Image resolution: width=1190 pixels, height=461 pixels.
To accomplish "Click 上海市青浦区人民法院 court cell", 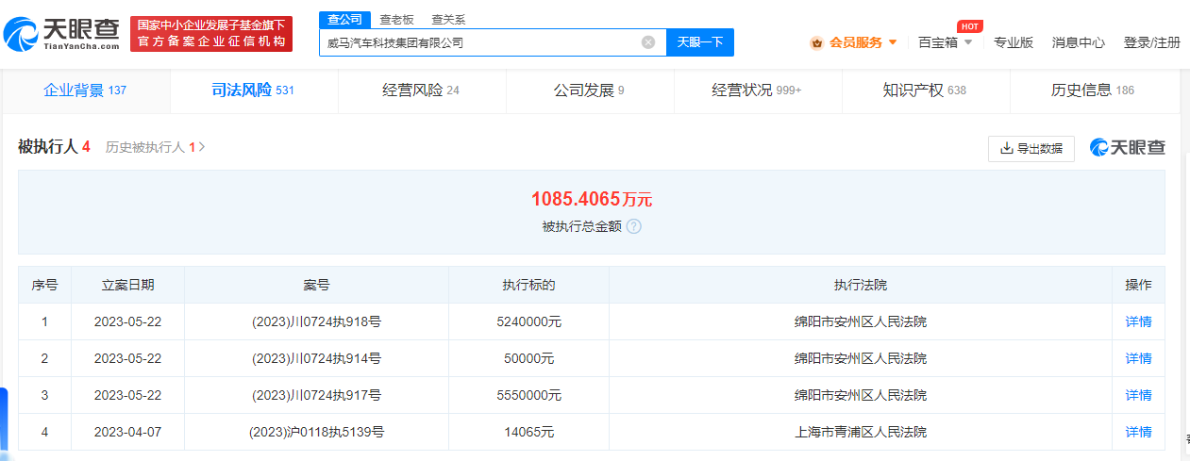I will pyautogui.click(x=861, y=432).
